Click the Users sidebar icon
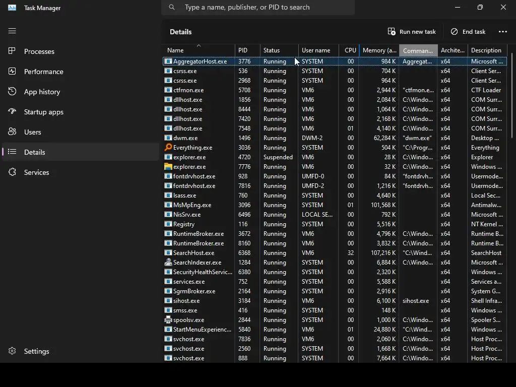Image resolution: width=516 pixels, height=387 pixels. coord(12,132)
